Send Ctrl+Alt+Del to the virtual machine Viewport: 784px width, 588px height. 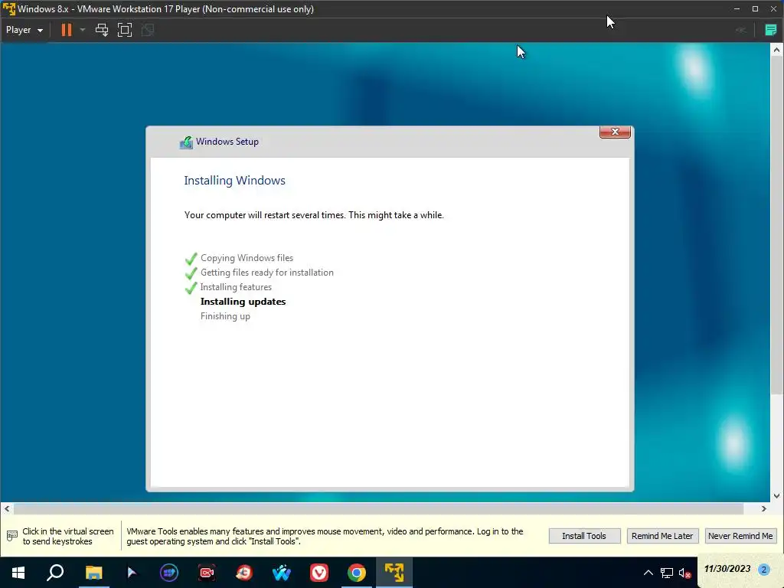102,30
